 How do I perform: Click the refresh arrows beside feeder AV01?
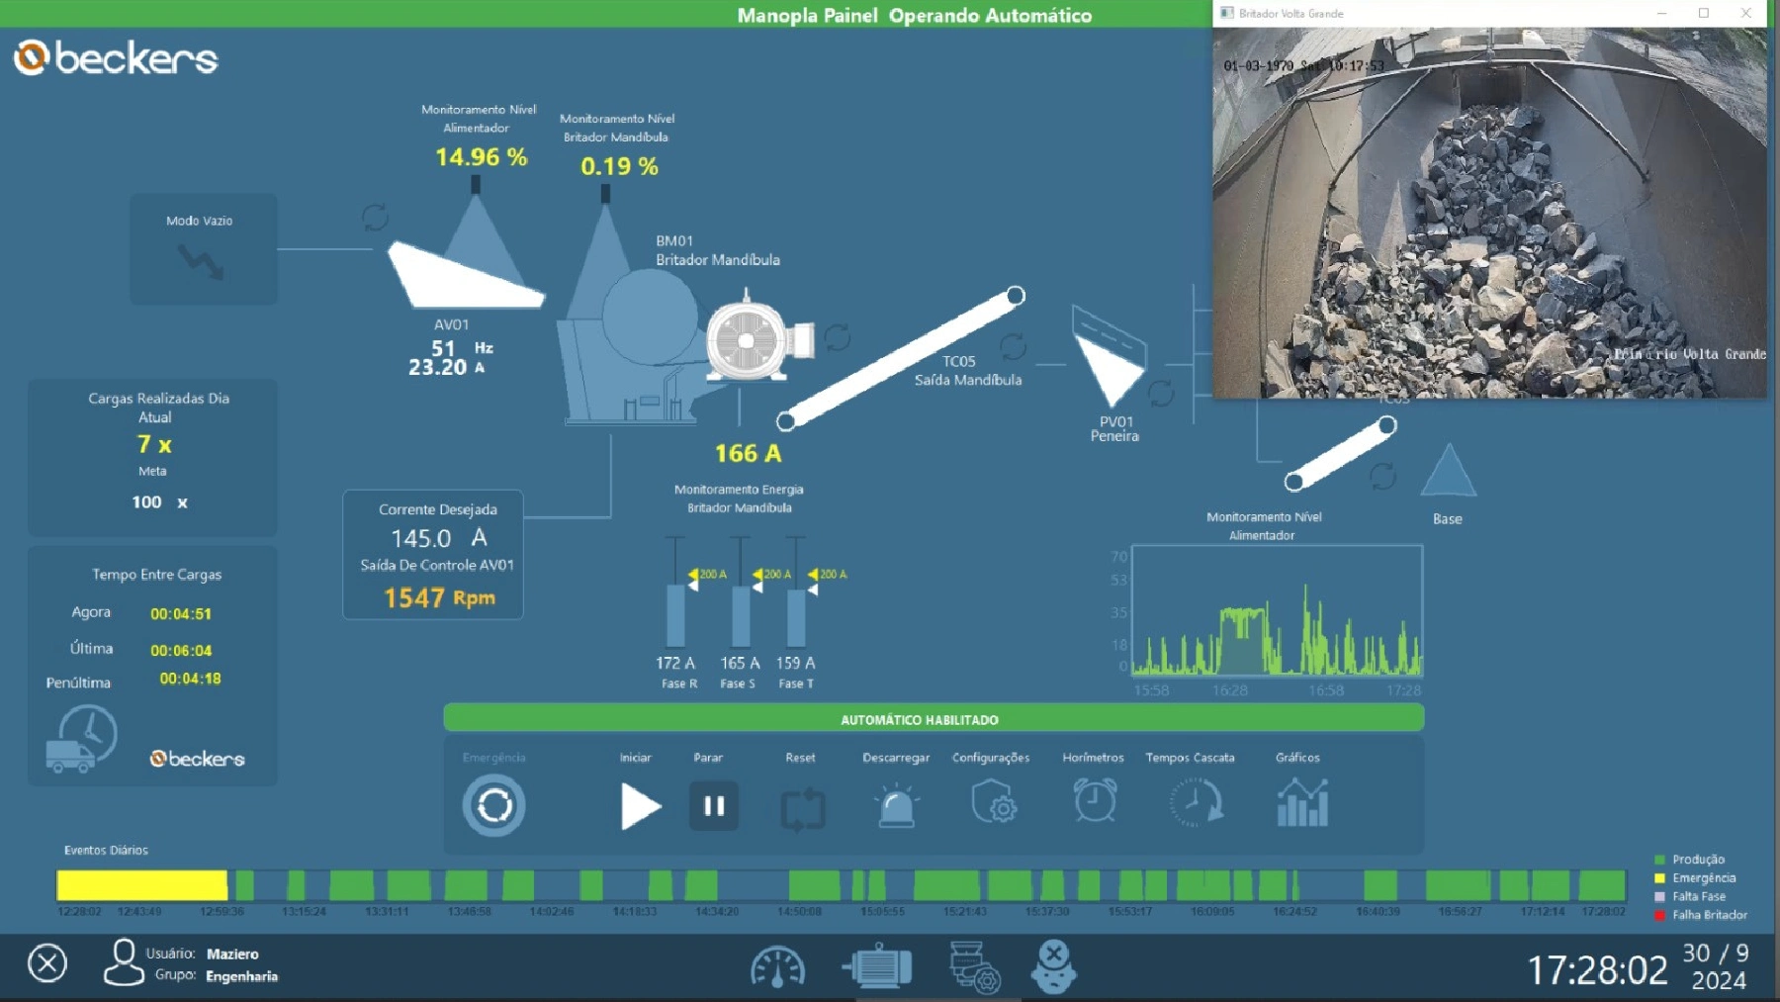tap(375, 217)
